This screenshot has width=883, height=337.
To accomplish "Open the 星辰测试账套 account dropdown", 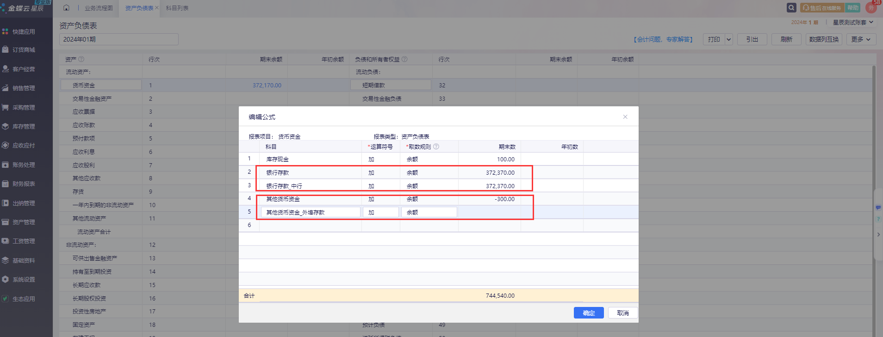I will click(x=853, y=22).
